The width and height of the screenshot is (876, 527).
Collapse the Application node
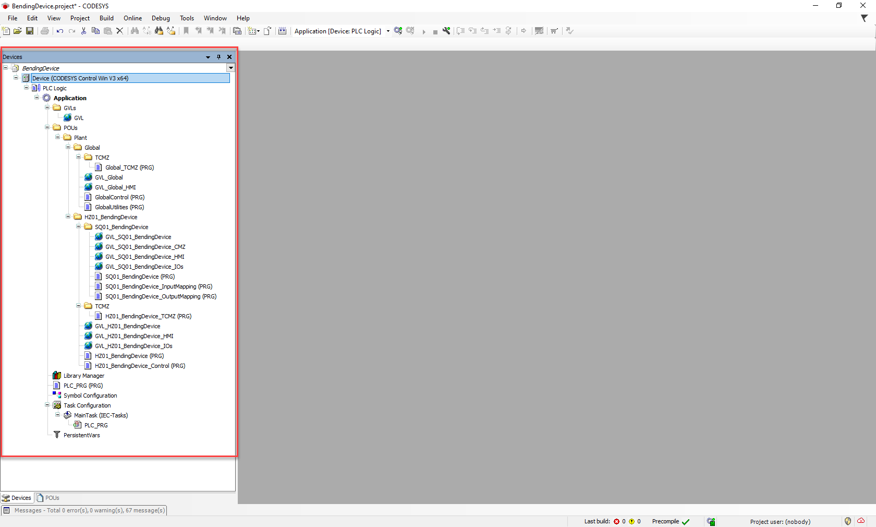36,98
